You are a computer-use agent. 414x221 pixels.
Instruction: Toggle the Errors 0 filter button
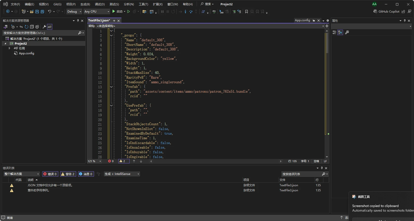click(x=50, y=174)
